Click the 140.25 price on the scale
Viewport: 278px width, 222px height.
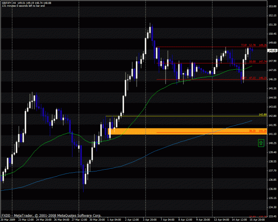click(x=273, y=143)
